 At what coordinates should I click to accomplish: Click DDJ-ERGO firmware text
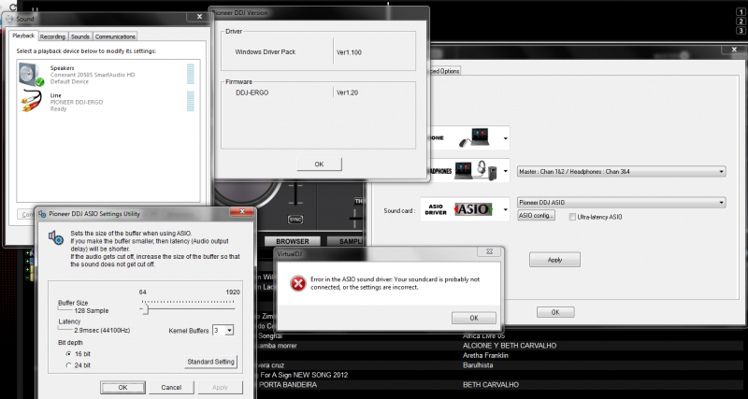point(252,93)
